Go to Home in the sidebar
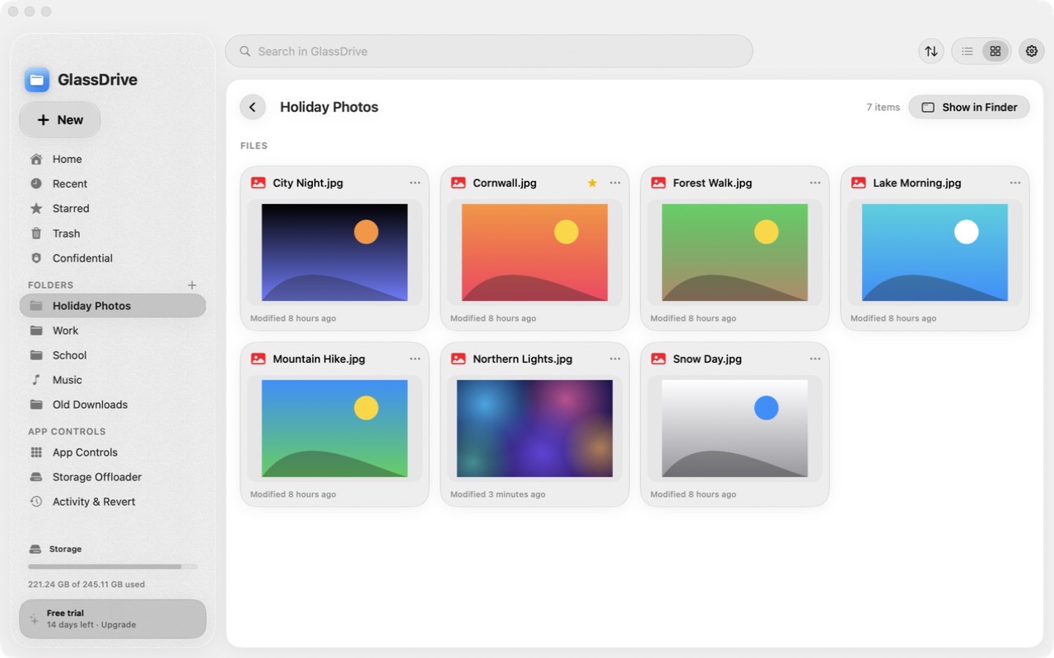 pos(113,160)
